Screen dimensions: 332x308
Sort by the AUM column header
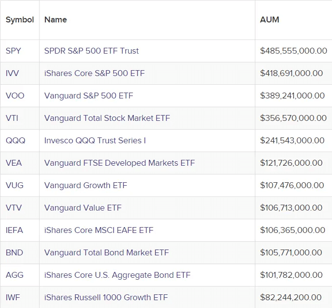coord(270,20)
